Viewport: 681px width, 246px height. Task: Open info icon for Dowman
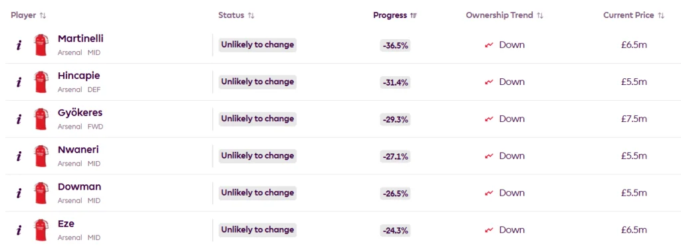coord(19,193)
